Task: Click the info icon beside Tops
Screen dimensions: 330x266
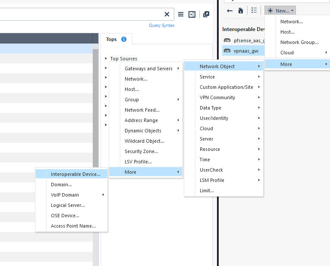Action: 124,39
